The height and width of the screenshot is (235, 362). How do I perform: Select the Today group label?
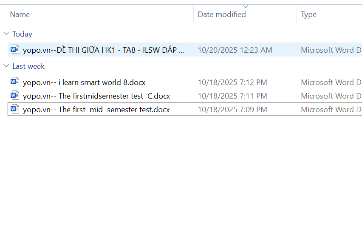point(22,34)
